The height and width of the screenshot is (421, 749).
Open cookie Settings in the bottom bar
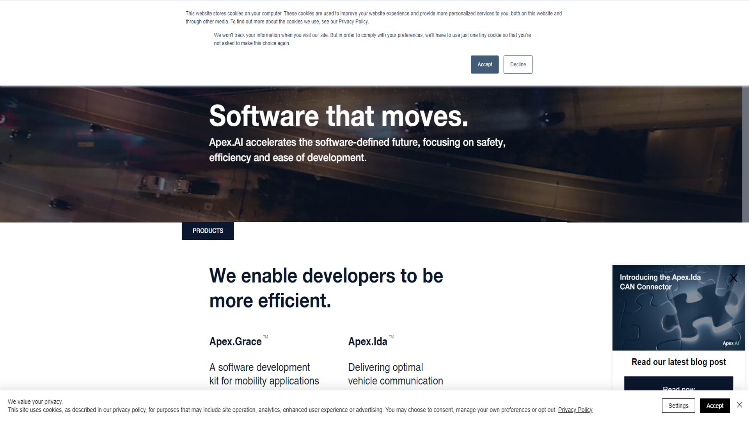[x=678, y=405]
